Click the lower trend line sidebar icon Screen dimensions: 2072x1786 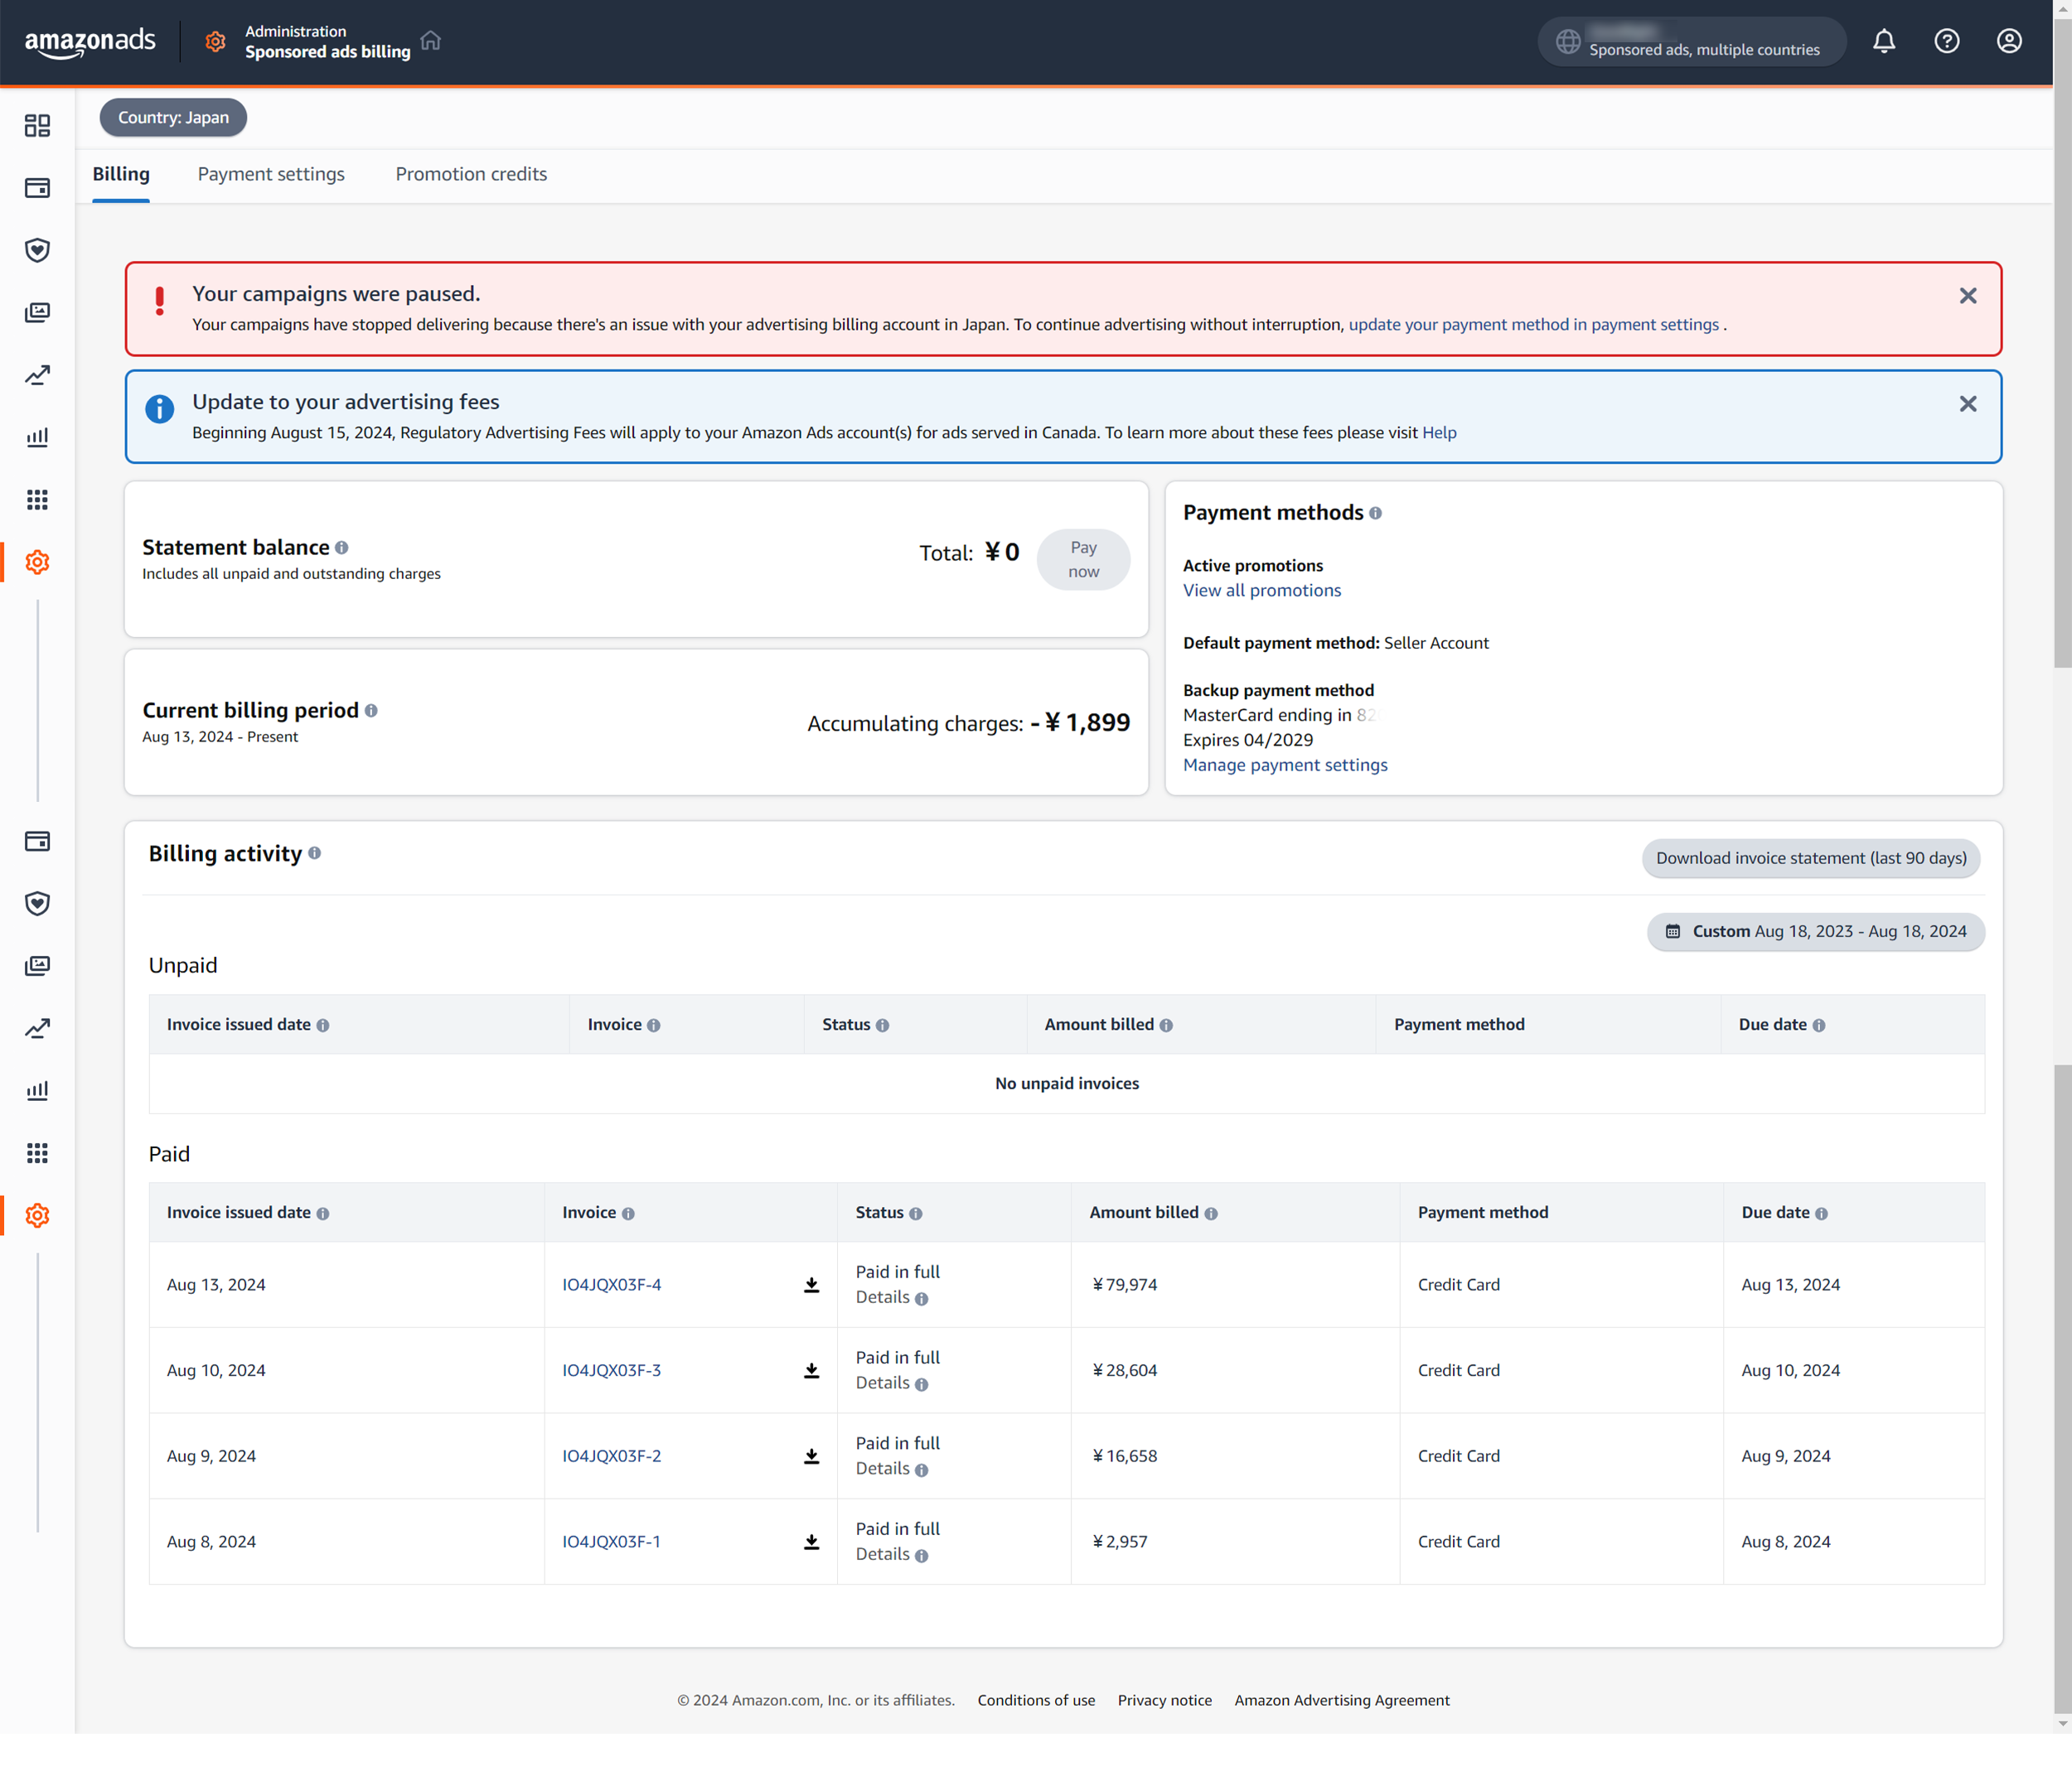[37, 1028]
